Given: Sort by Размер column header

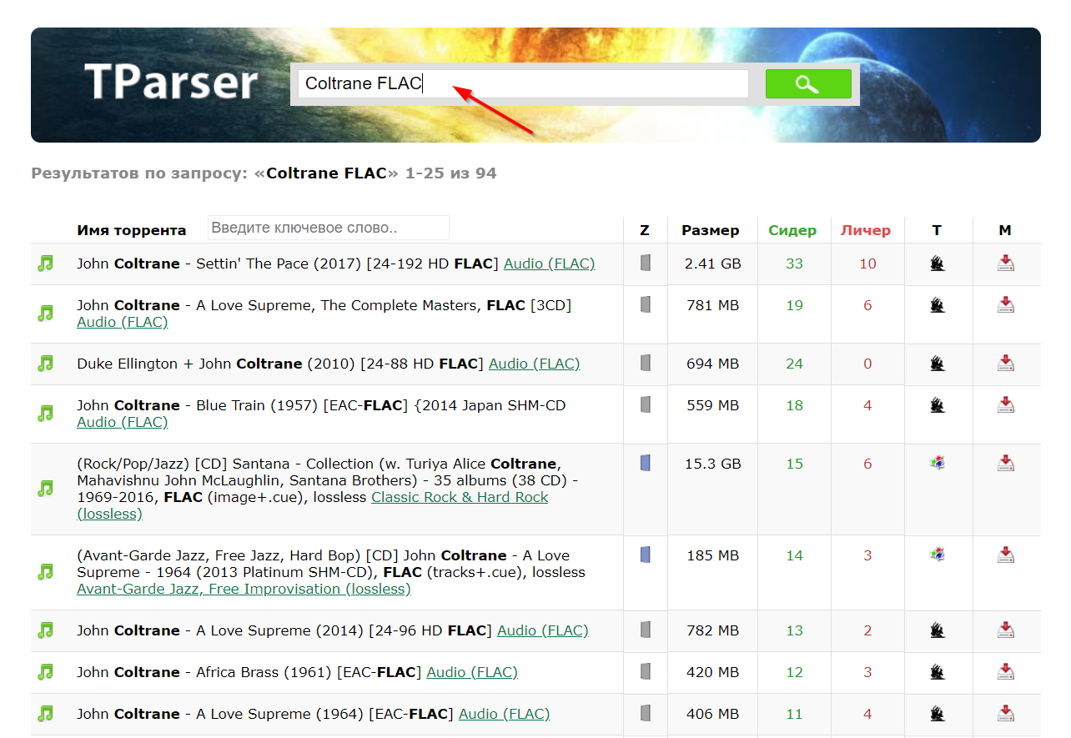Looking at the screenshot, I should (711, 230).
